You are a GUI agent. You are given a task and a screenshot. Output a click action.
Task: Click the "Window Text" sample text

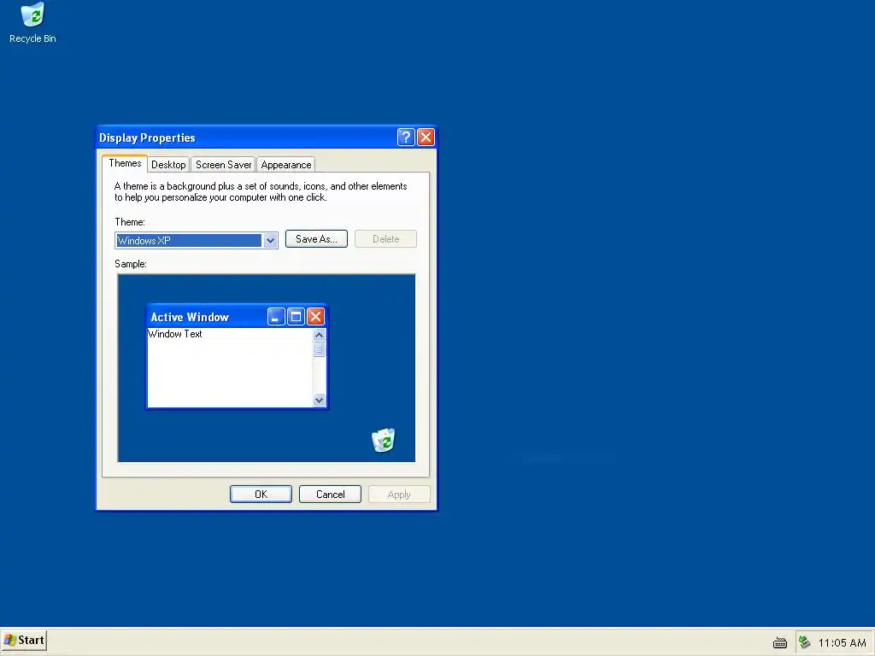tap(175, 334)
